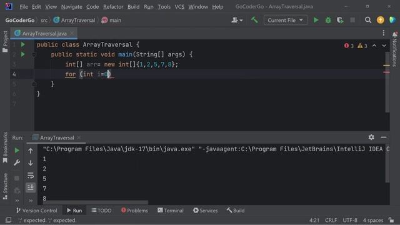Open the File menu
This screenshot has width=400, height=225.
[x=24, y=7]
